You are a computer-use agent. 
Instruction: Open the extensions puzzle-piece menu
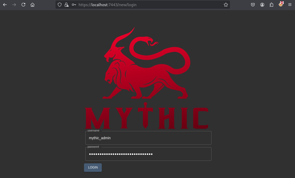pyautogui.click(x=271, y=5)
